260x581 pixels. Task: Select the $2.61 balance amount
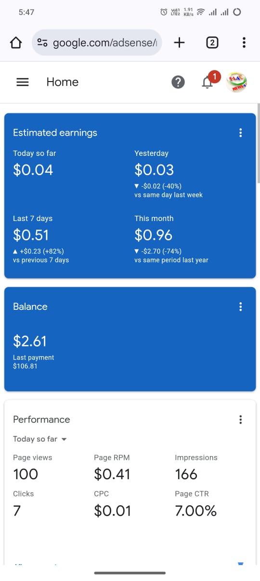[30, 341]
